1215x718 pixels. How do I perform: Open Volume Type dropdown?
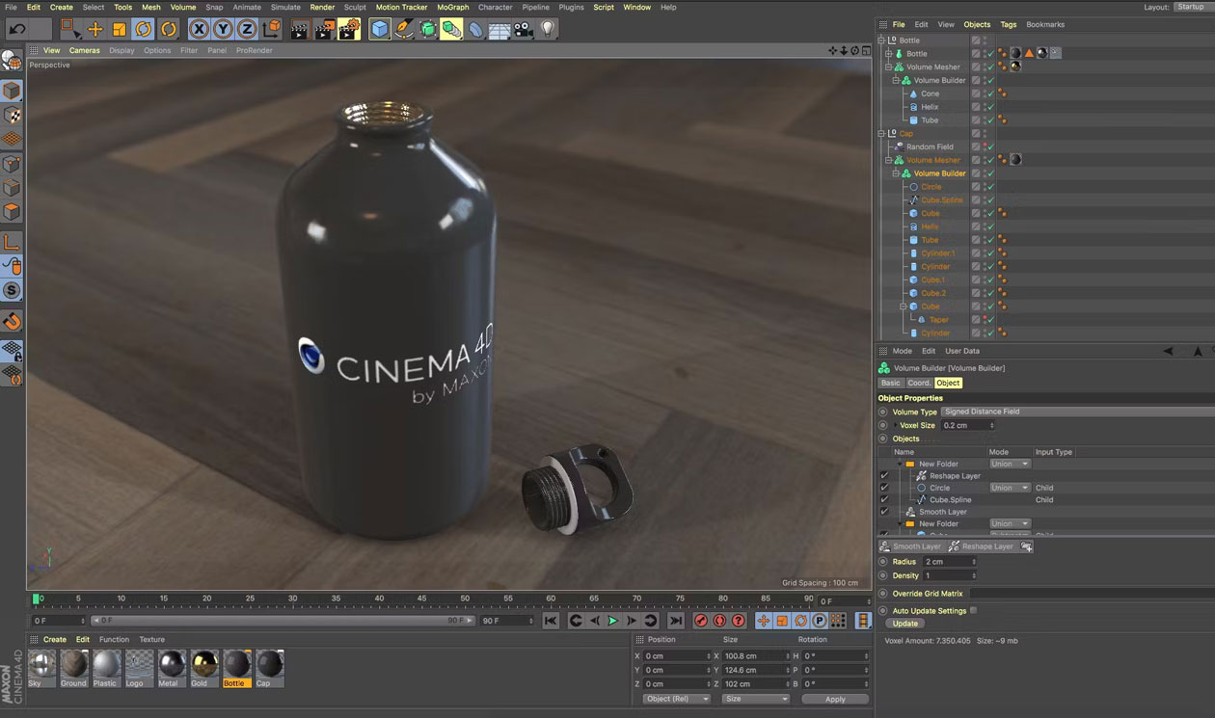[1077, 412]
